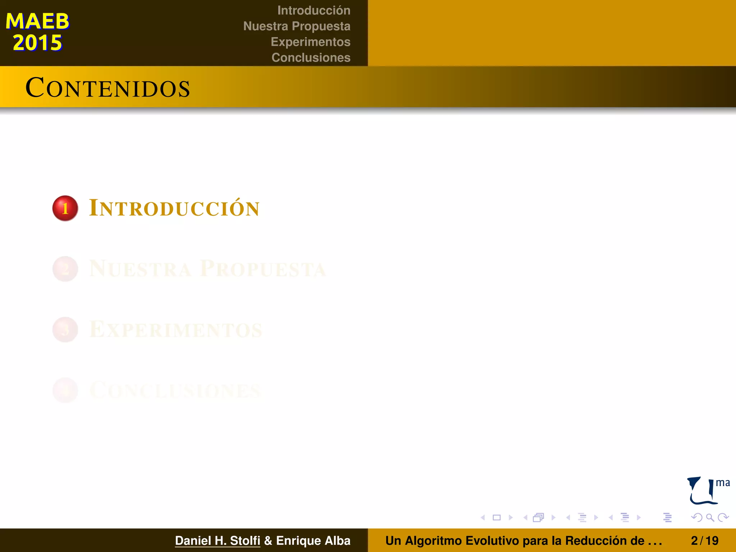Image resolution: width=736 pixels, height=552 pixels.
Task: Click the standalone presentation outline lines icon
Action: click(x=667, y=517)
